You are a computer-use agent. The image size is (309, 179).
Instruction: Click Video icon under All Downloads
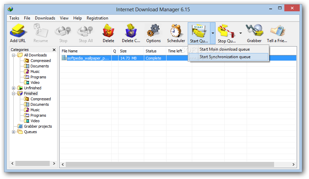pos(27,82)
